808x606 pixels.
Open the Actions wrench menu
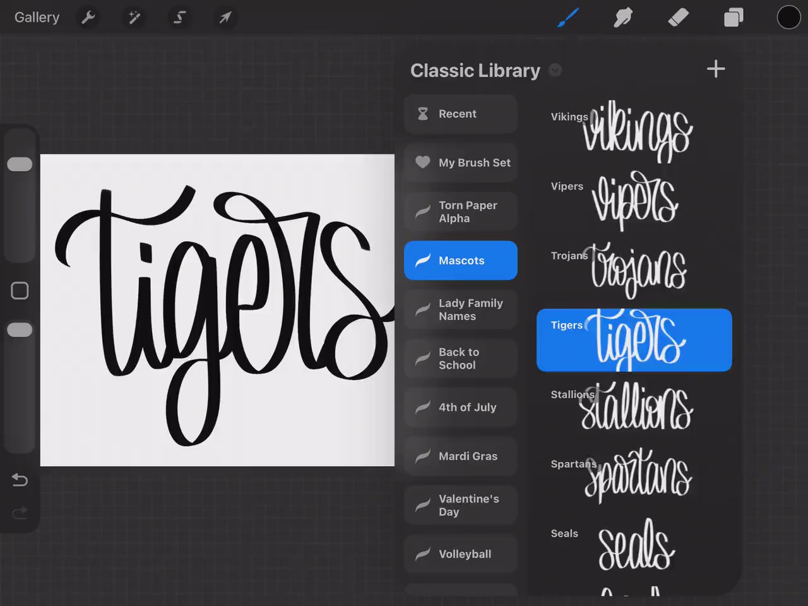click(88, 18)
